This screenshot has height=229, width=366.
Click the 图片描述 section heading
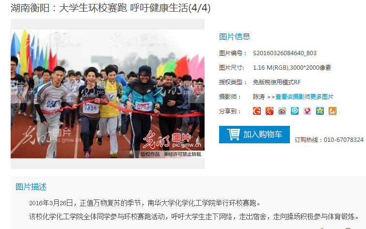pyautogui.click(x=31, y=187)
